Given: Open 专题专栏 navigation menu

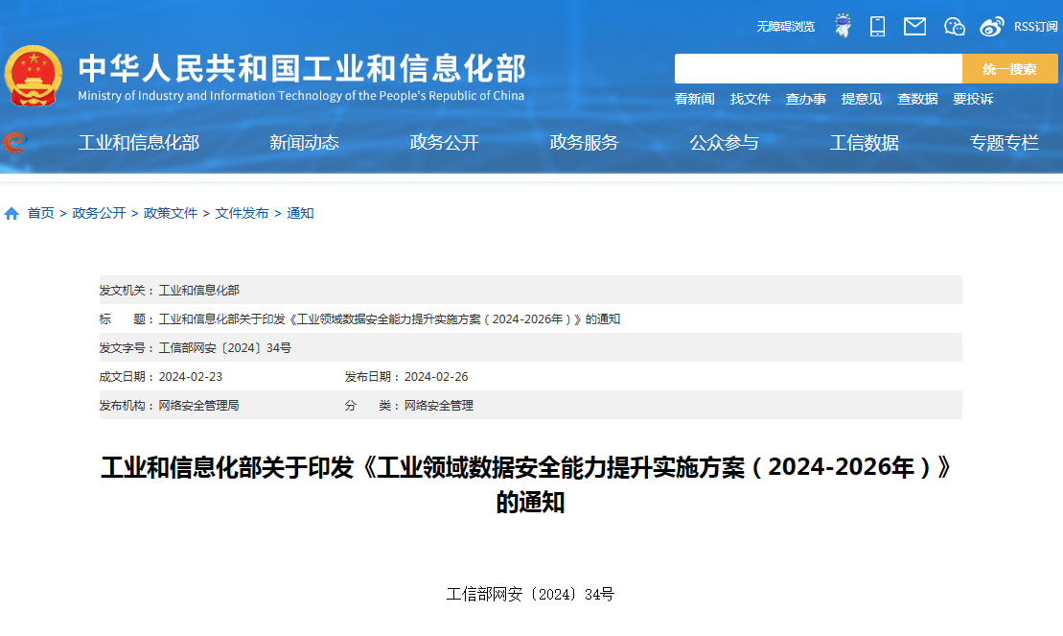Looking at the screenshot, I should [1004, 143].
